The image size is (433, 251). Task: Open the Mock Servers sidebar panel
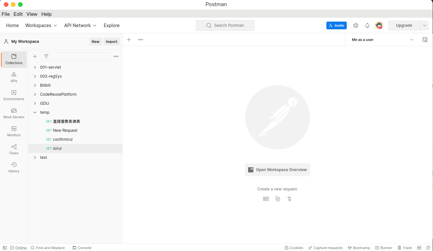pos(14,113)
